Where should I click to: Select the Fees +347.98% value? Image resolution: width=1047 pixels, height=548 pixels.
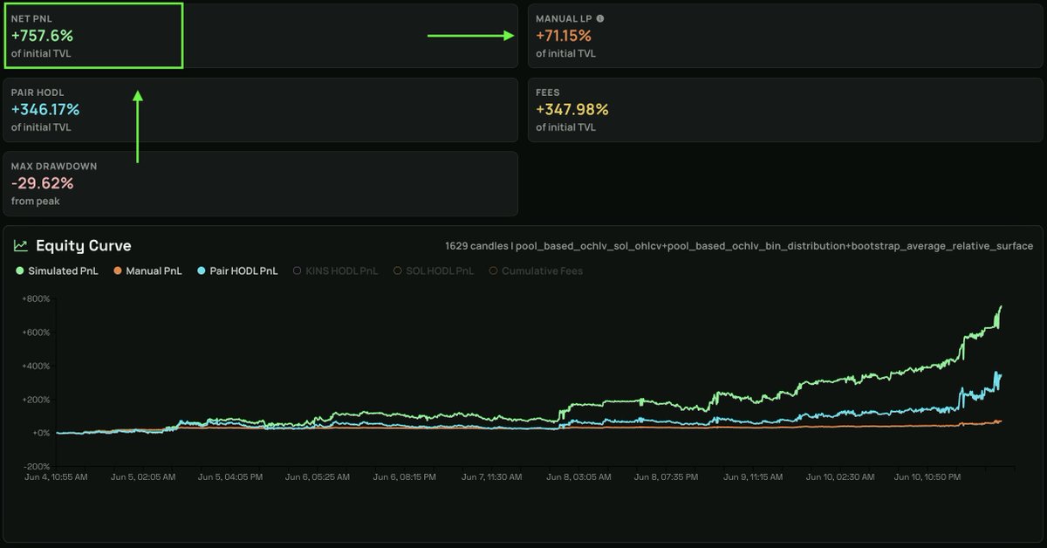click(x=572, y=110)
